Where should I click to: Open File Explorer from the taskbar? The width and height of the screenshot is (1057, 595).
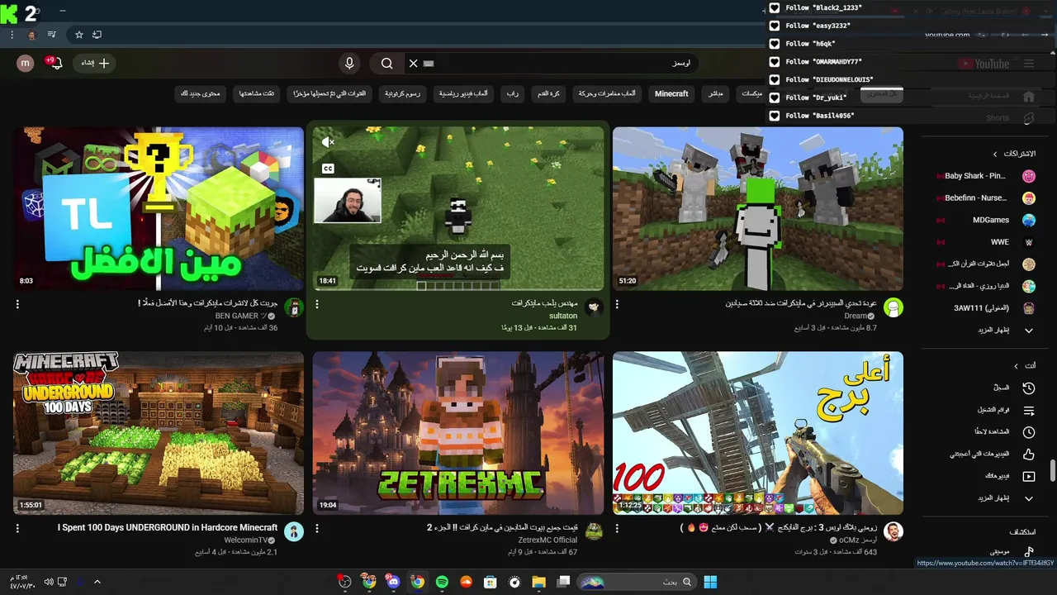click(x=538, y=582)
